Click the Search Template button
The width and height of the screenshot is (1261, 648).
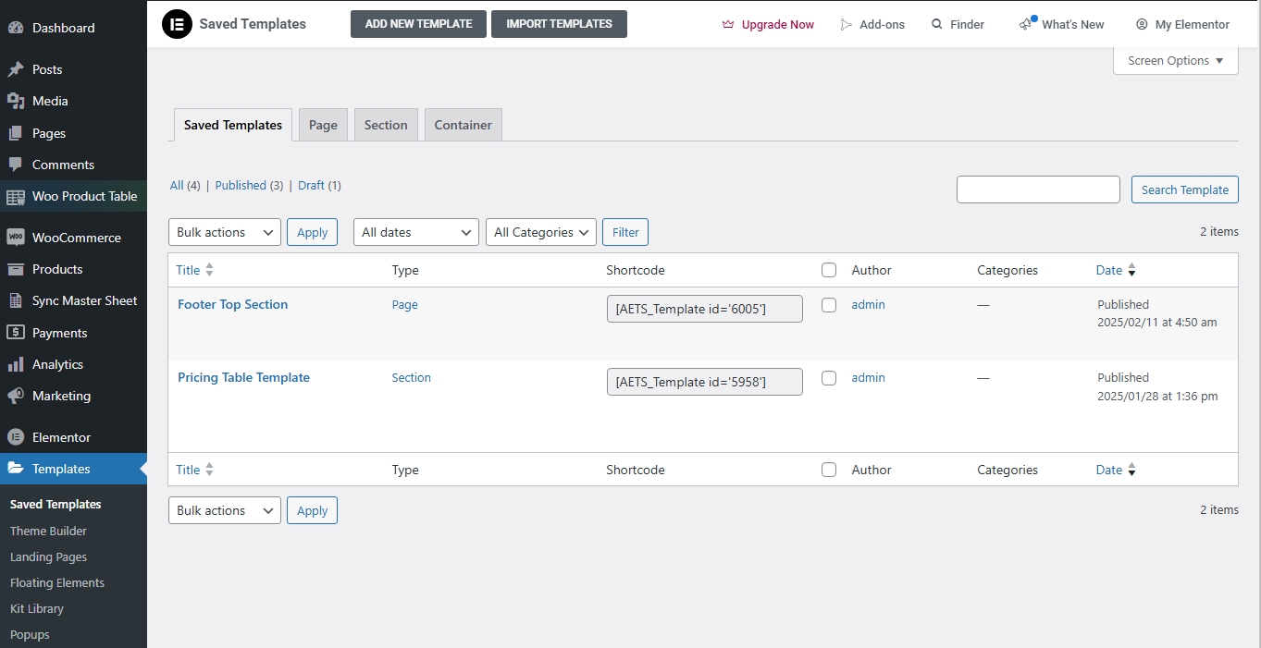point(1185,190)
